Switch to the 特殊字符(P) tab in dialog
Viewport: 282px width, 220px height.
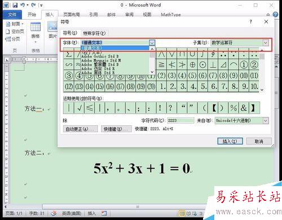[x=94, y=33]
